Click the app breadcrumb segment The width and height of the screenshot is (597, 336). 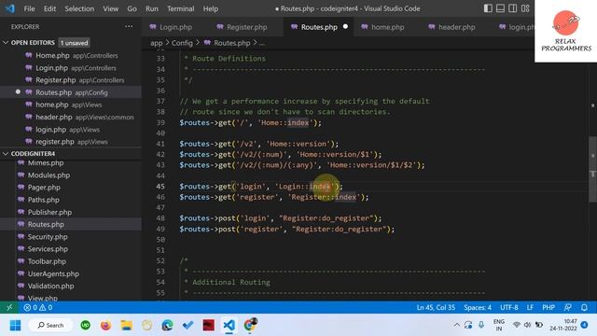coord(156,43)
